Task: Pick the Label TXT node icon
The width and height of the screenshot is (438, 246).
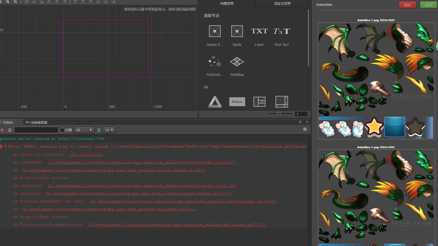Action: coord(259,31)
